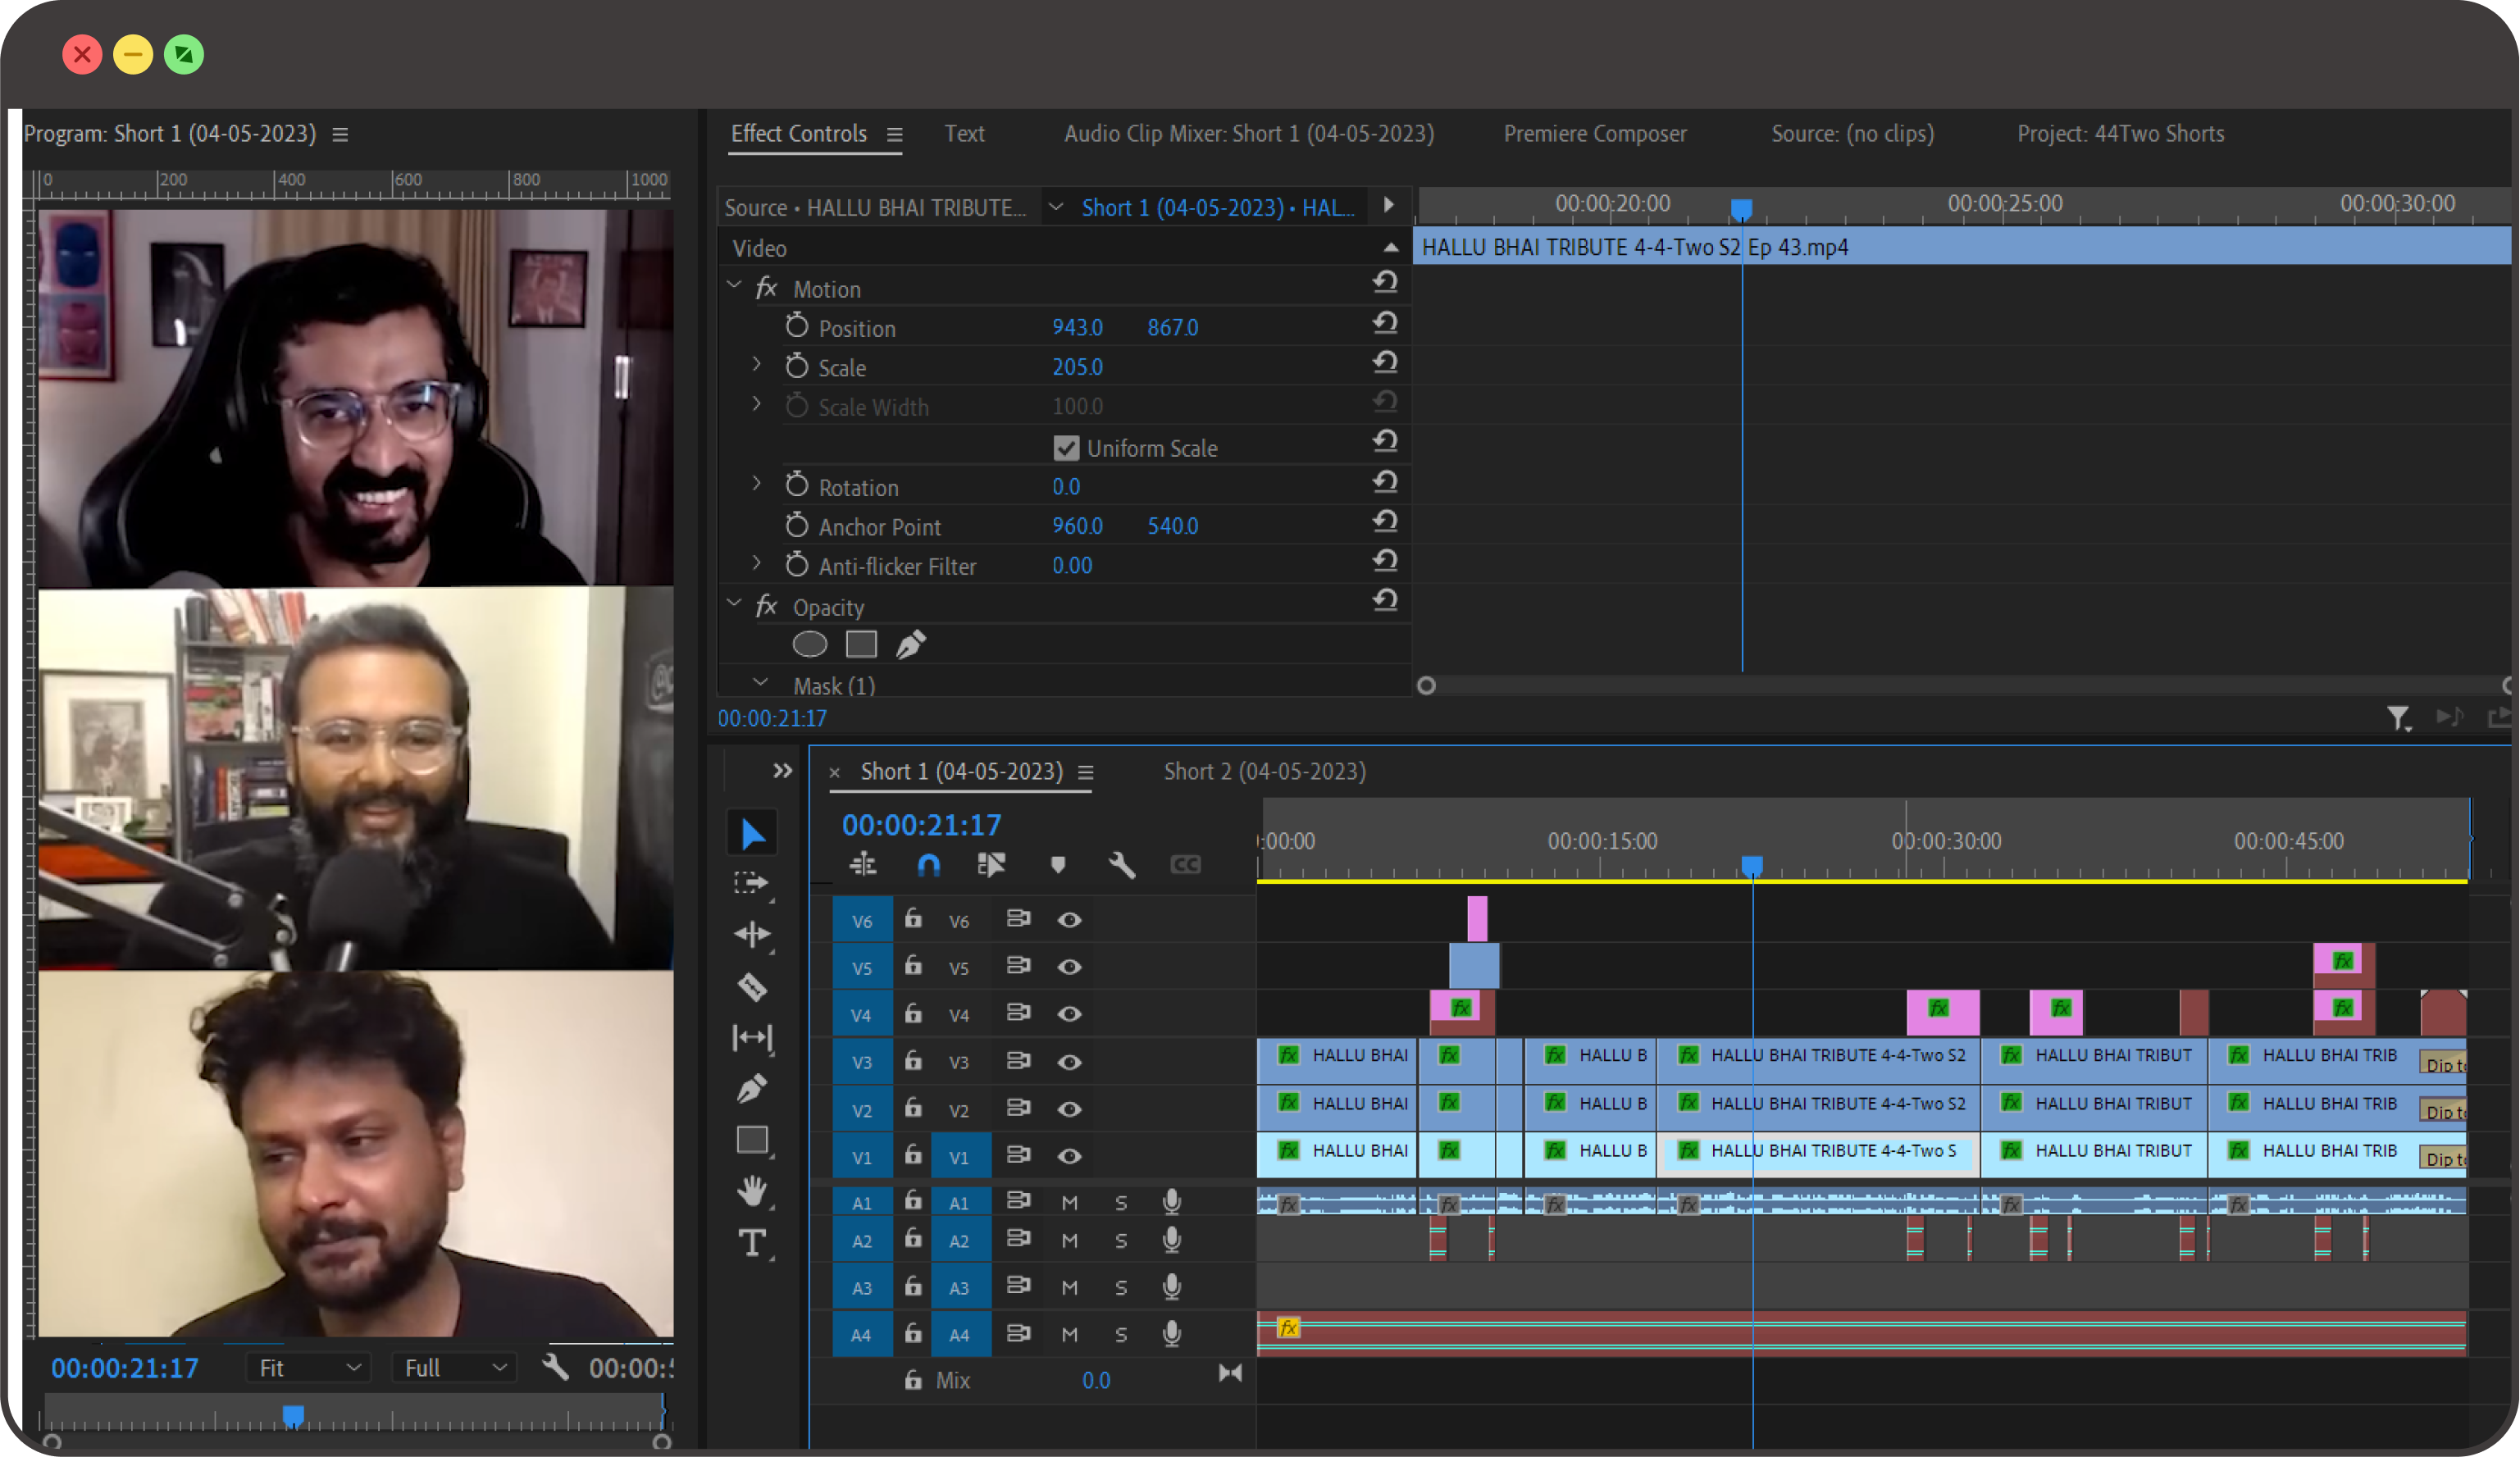This screenshot has width=2520, height=1457.
Task: Click the Position X value 943.0
Action: tap(1077, 327)
